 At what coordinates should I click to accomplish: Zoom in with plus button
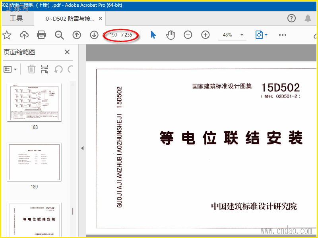point(205,35)
